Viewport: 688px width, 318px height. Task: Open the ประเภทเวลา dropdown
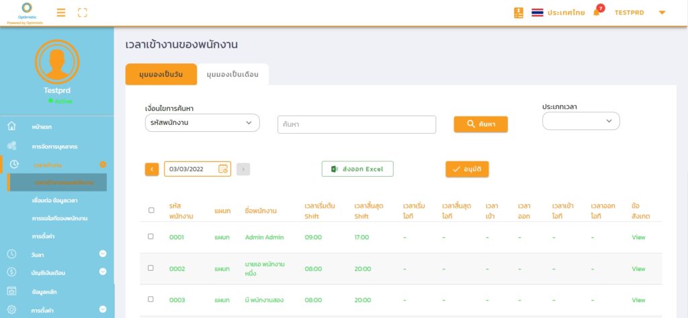coord(580,121)
